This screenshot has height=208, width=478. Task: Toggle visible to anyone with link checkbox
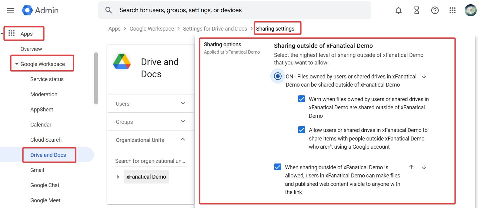pos(278,167)
